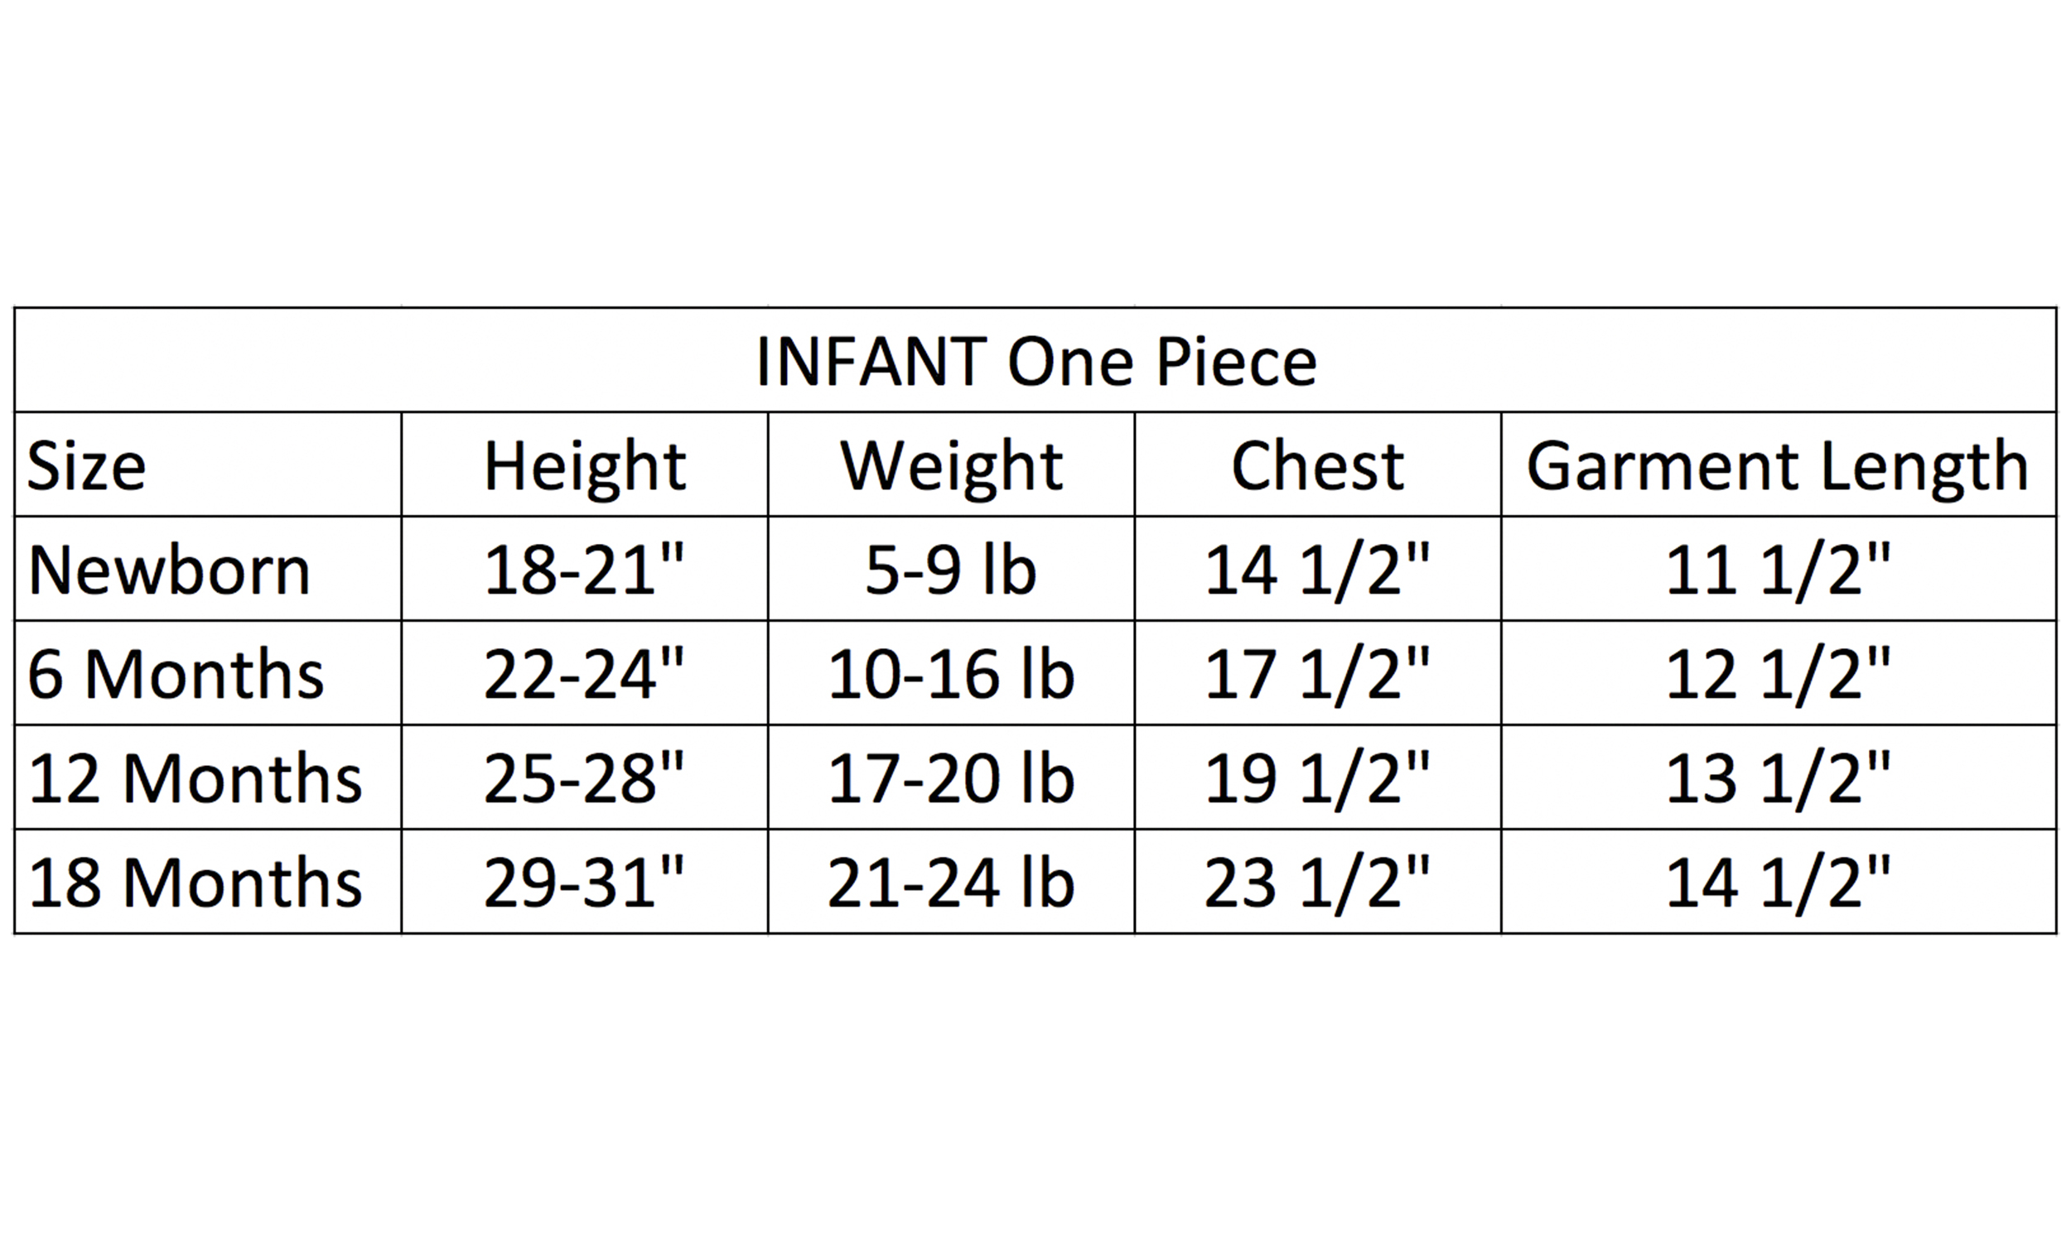Click the INFANT One Piece table title
The width and height of the screenshot is (2071, 1242).
[x=1035, y=362]
